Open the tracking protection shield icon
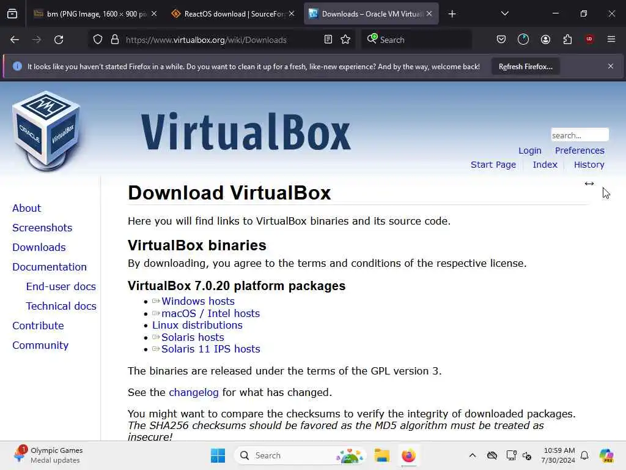Screen dimensions: 626x470 click(98, 40)
